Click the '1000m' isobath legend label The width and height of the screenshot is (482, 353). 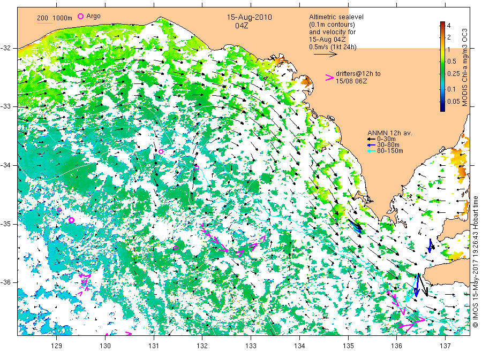(63, 18)
